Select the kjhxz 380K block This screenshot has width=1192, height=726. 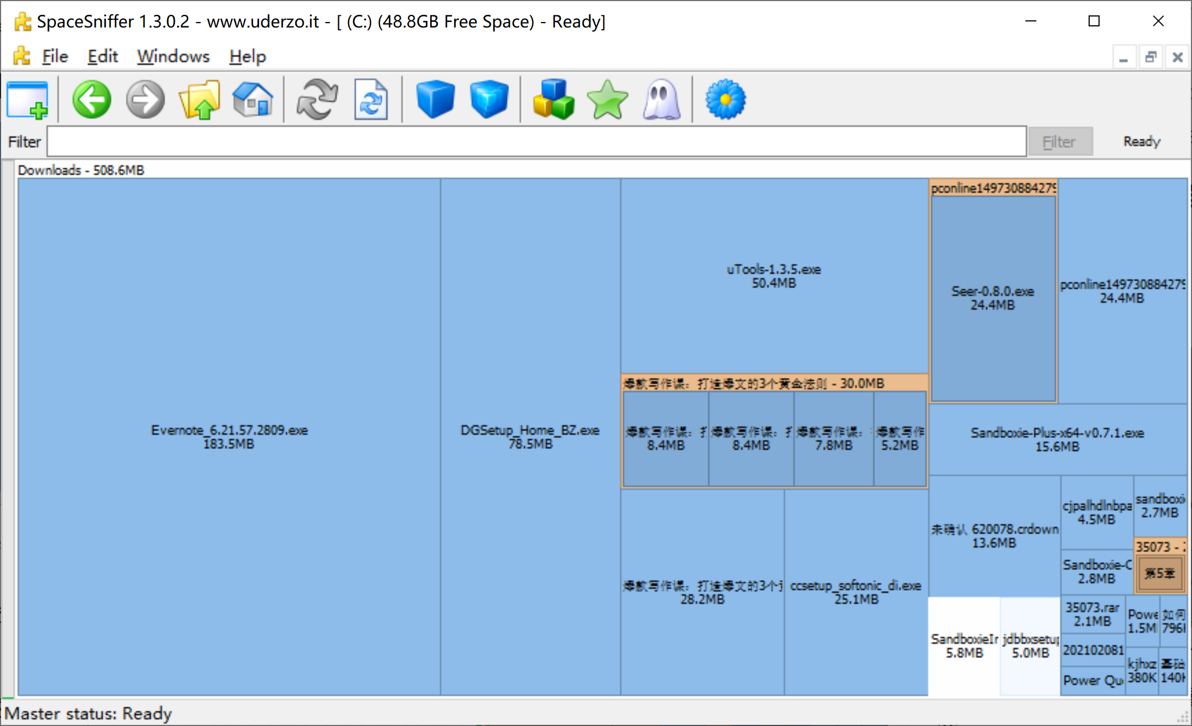[x=1142, y=670]
